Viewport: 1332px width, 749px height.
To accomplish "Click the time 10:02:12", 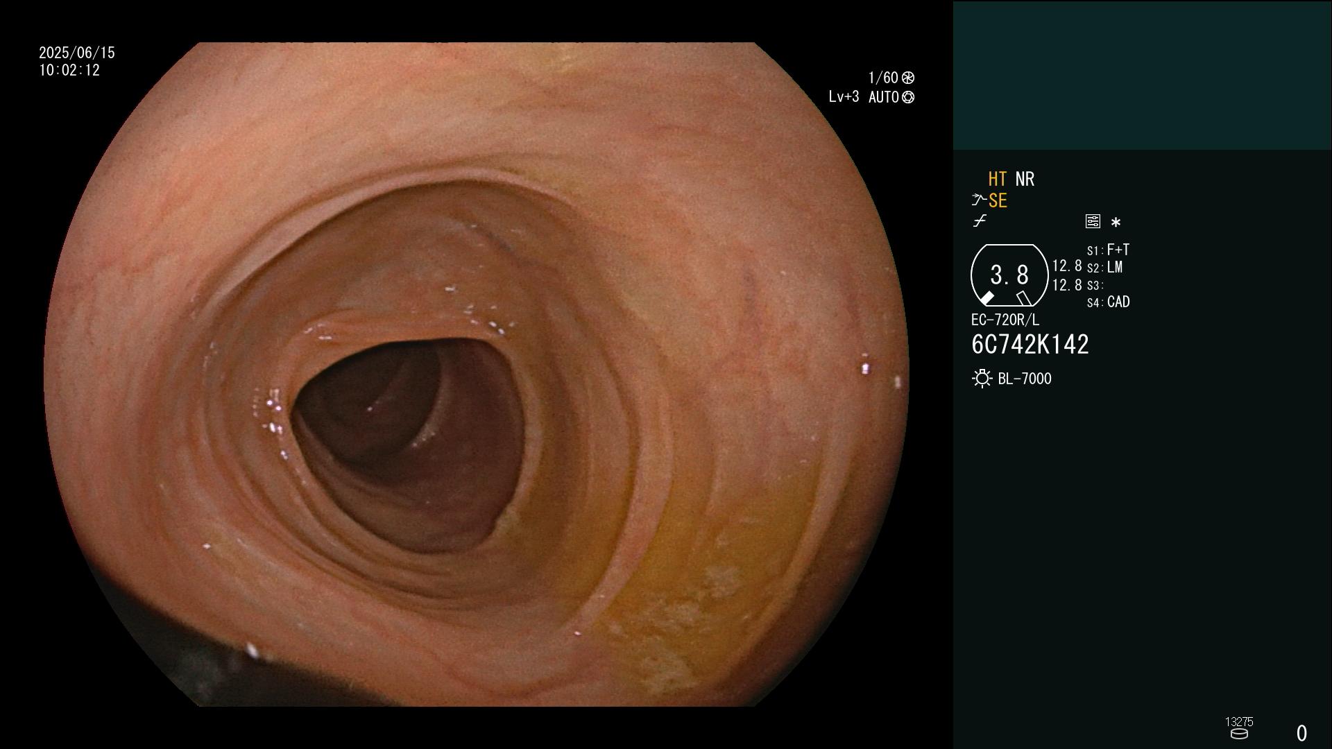I will pos(69,70).
